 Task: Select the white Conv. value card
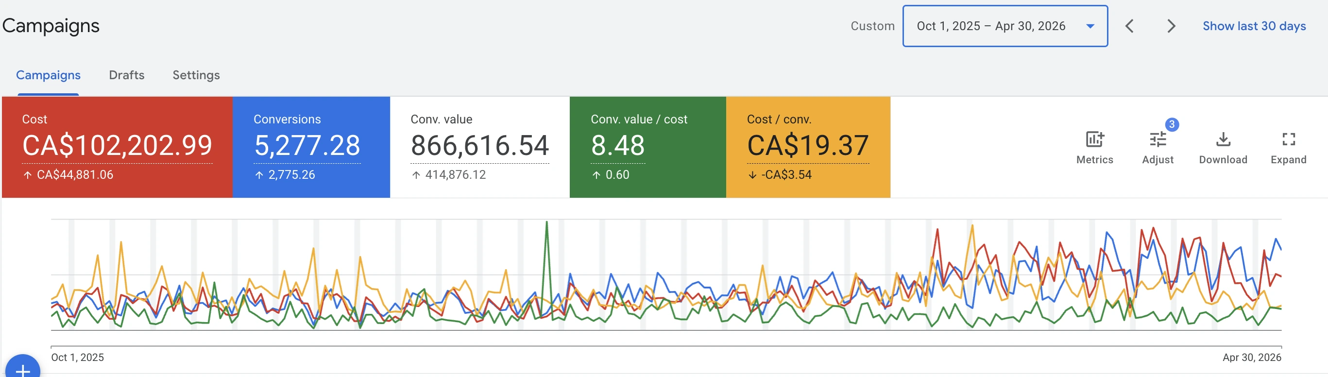[x=479, y=147]
